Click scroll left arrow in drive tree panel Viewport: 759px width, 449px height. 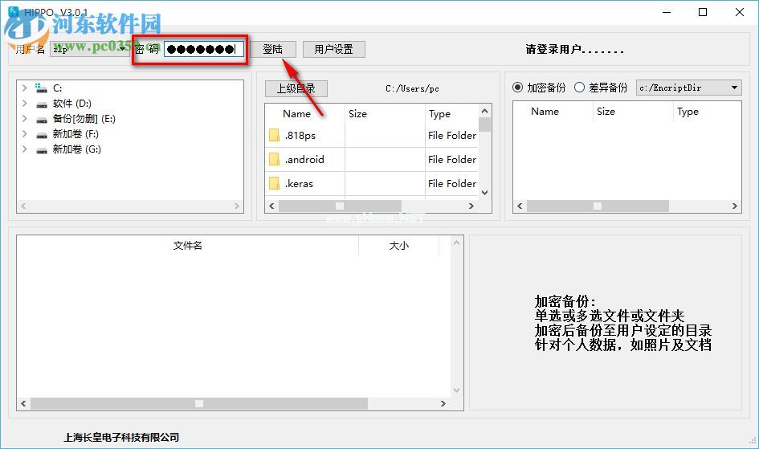(22, 206)
